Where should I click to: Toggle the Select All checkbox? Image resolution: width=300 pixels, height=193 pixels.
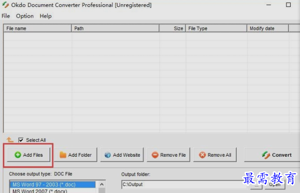click(21, 140)
